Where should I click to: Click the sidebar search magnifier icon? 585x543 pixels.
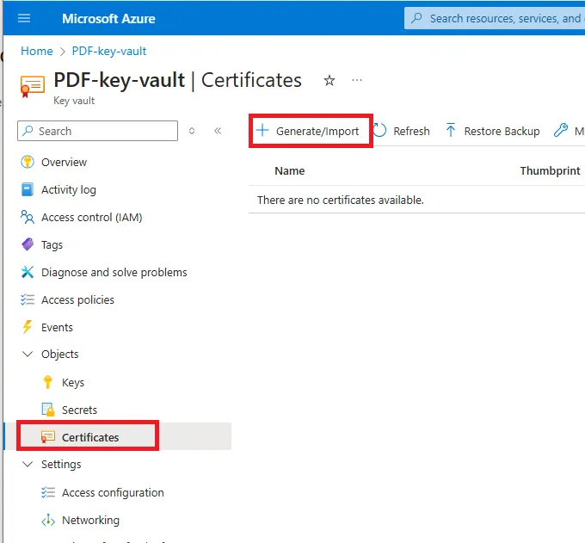28,131
